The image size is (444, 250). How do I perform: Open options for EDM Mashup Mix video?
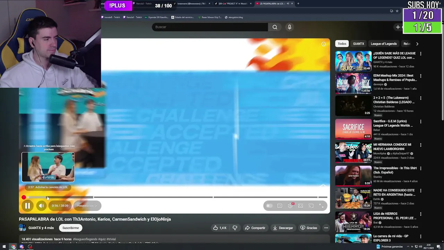[x=420, y=76]
